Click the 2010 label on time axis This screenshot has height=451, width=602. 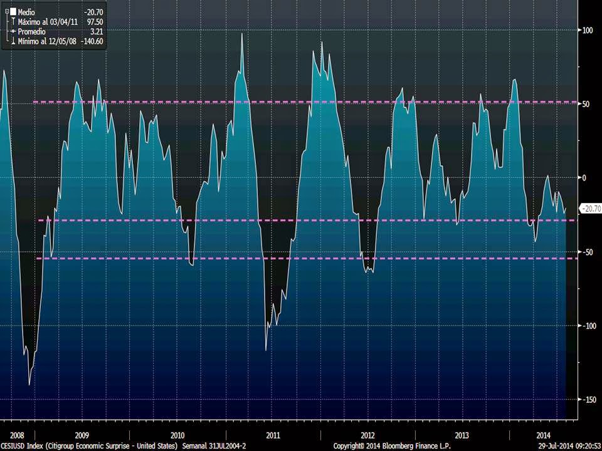pos(177,435)
